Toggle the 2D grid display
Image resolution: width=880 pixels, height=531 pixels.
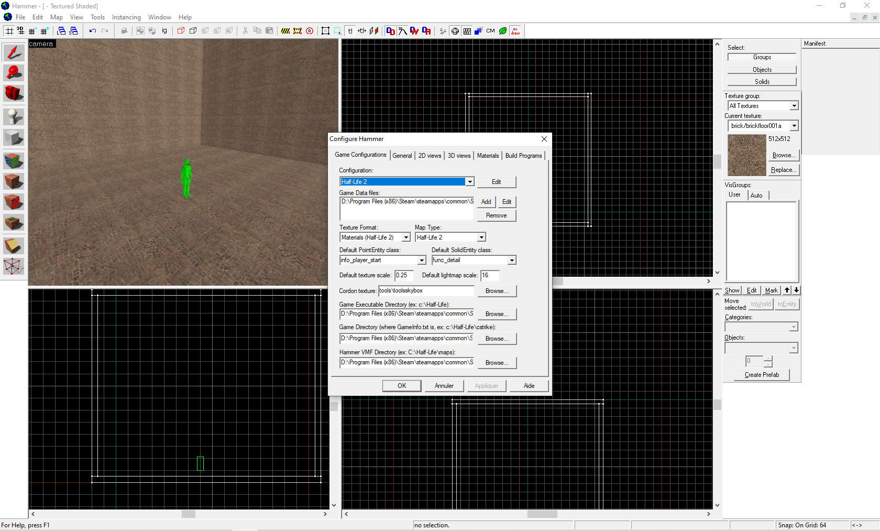click(x=9, y=31)
